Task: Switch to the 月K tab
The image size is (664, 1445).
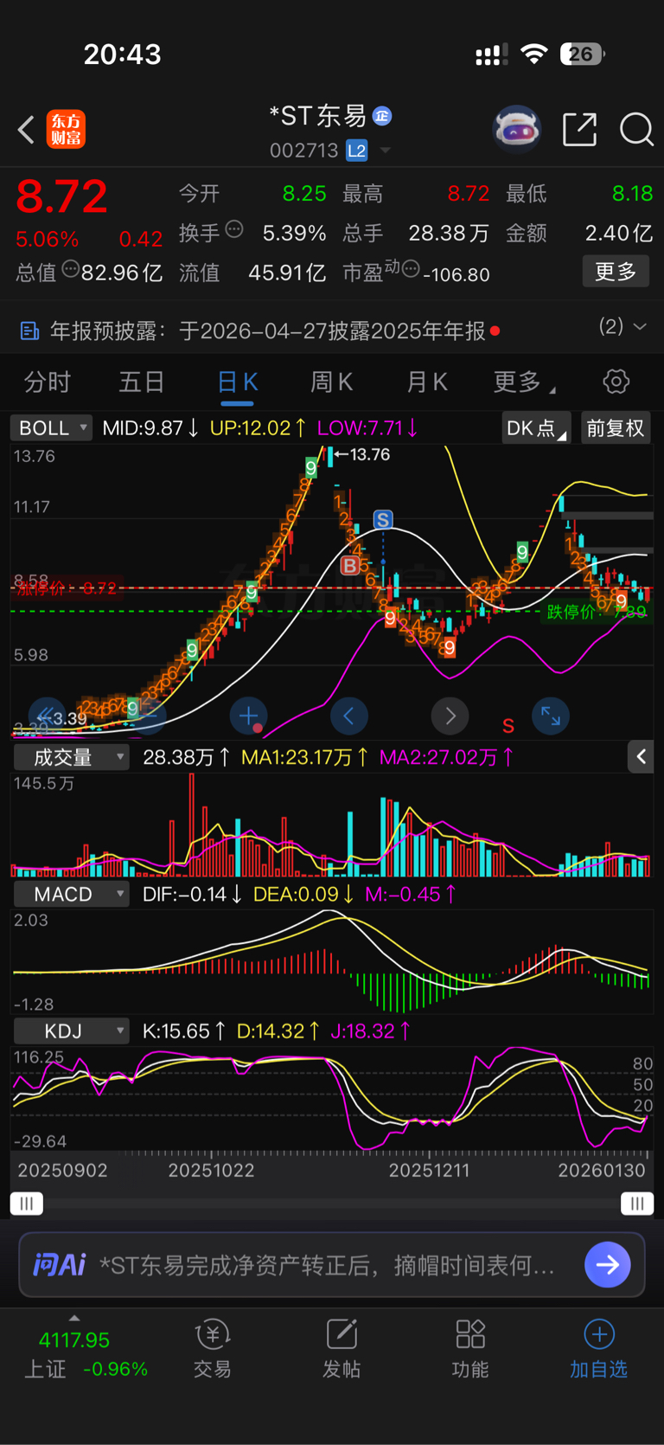Action: (x=427, y=382)
